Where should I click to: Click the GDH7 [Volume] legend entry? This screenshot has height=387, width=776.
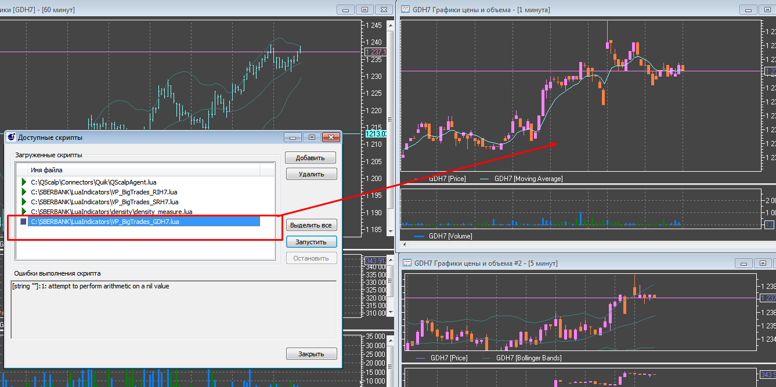pyautogui.click(x=450, y=236)
